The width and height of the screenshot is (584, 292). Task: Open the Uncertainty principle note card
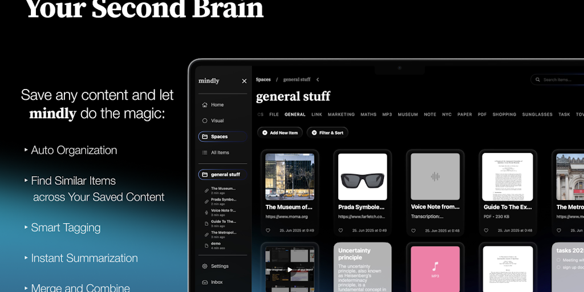362,267
